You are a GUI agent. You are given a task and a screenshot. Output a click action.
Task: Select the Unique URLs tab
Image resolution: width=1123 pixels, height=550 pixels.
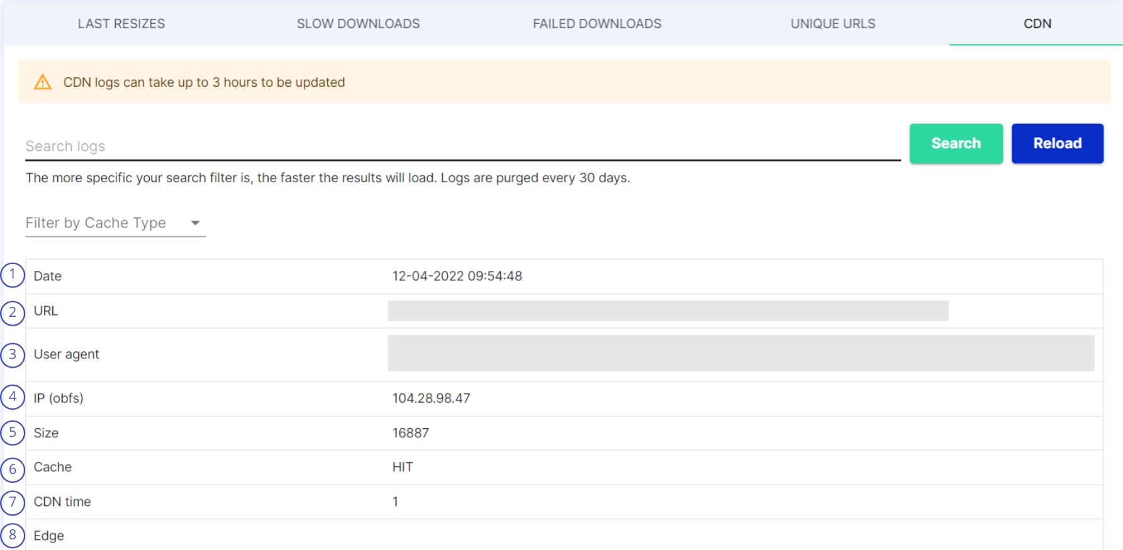click(833, 24)
